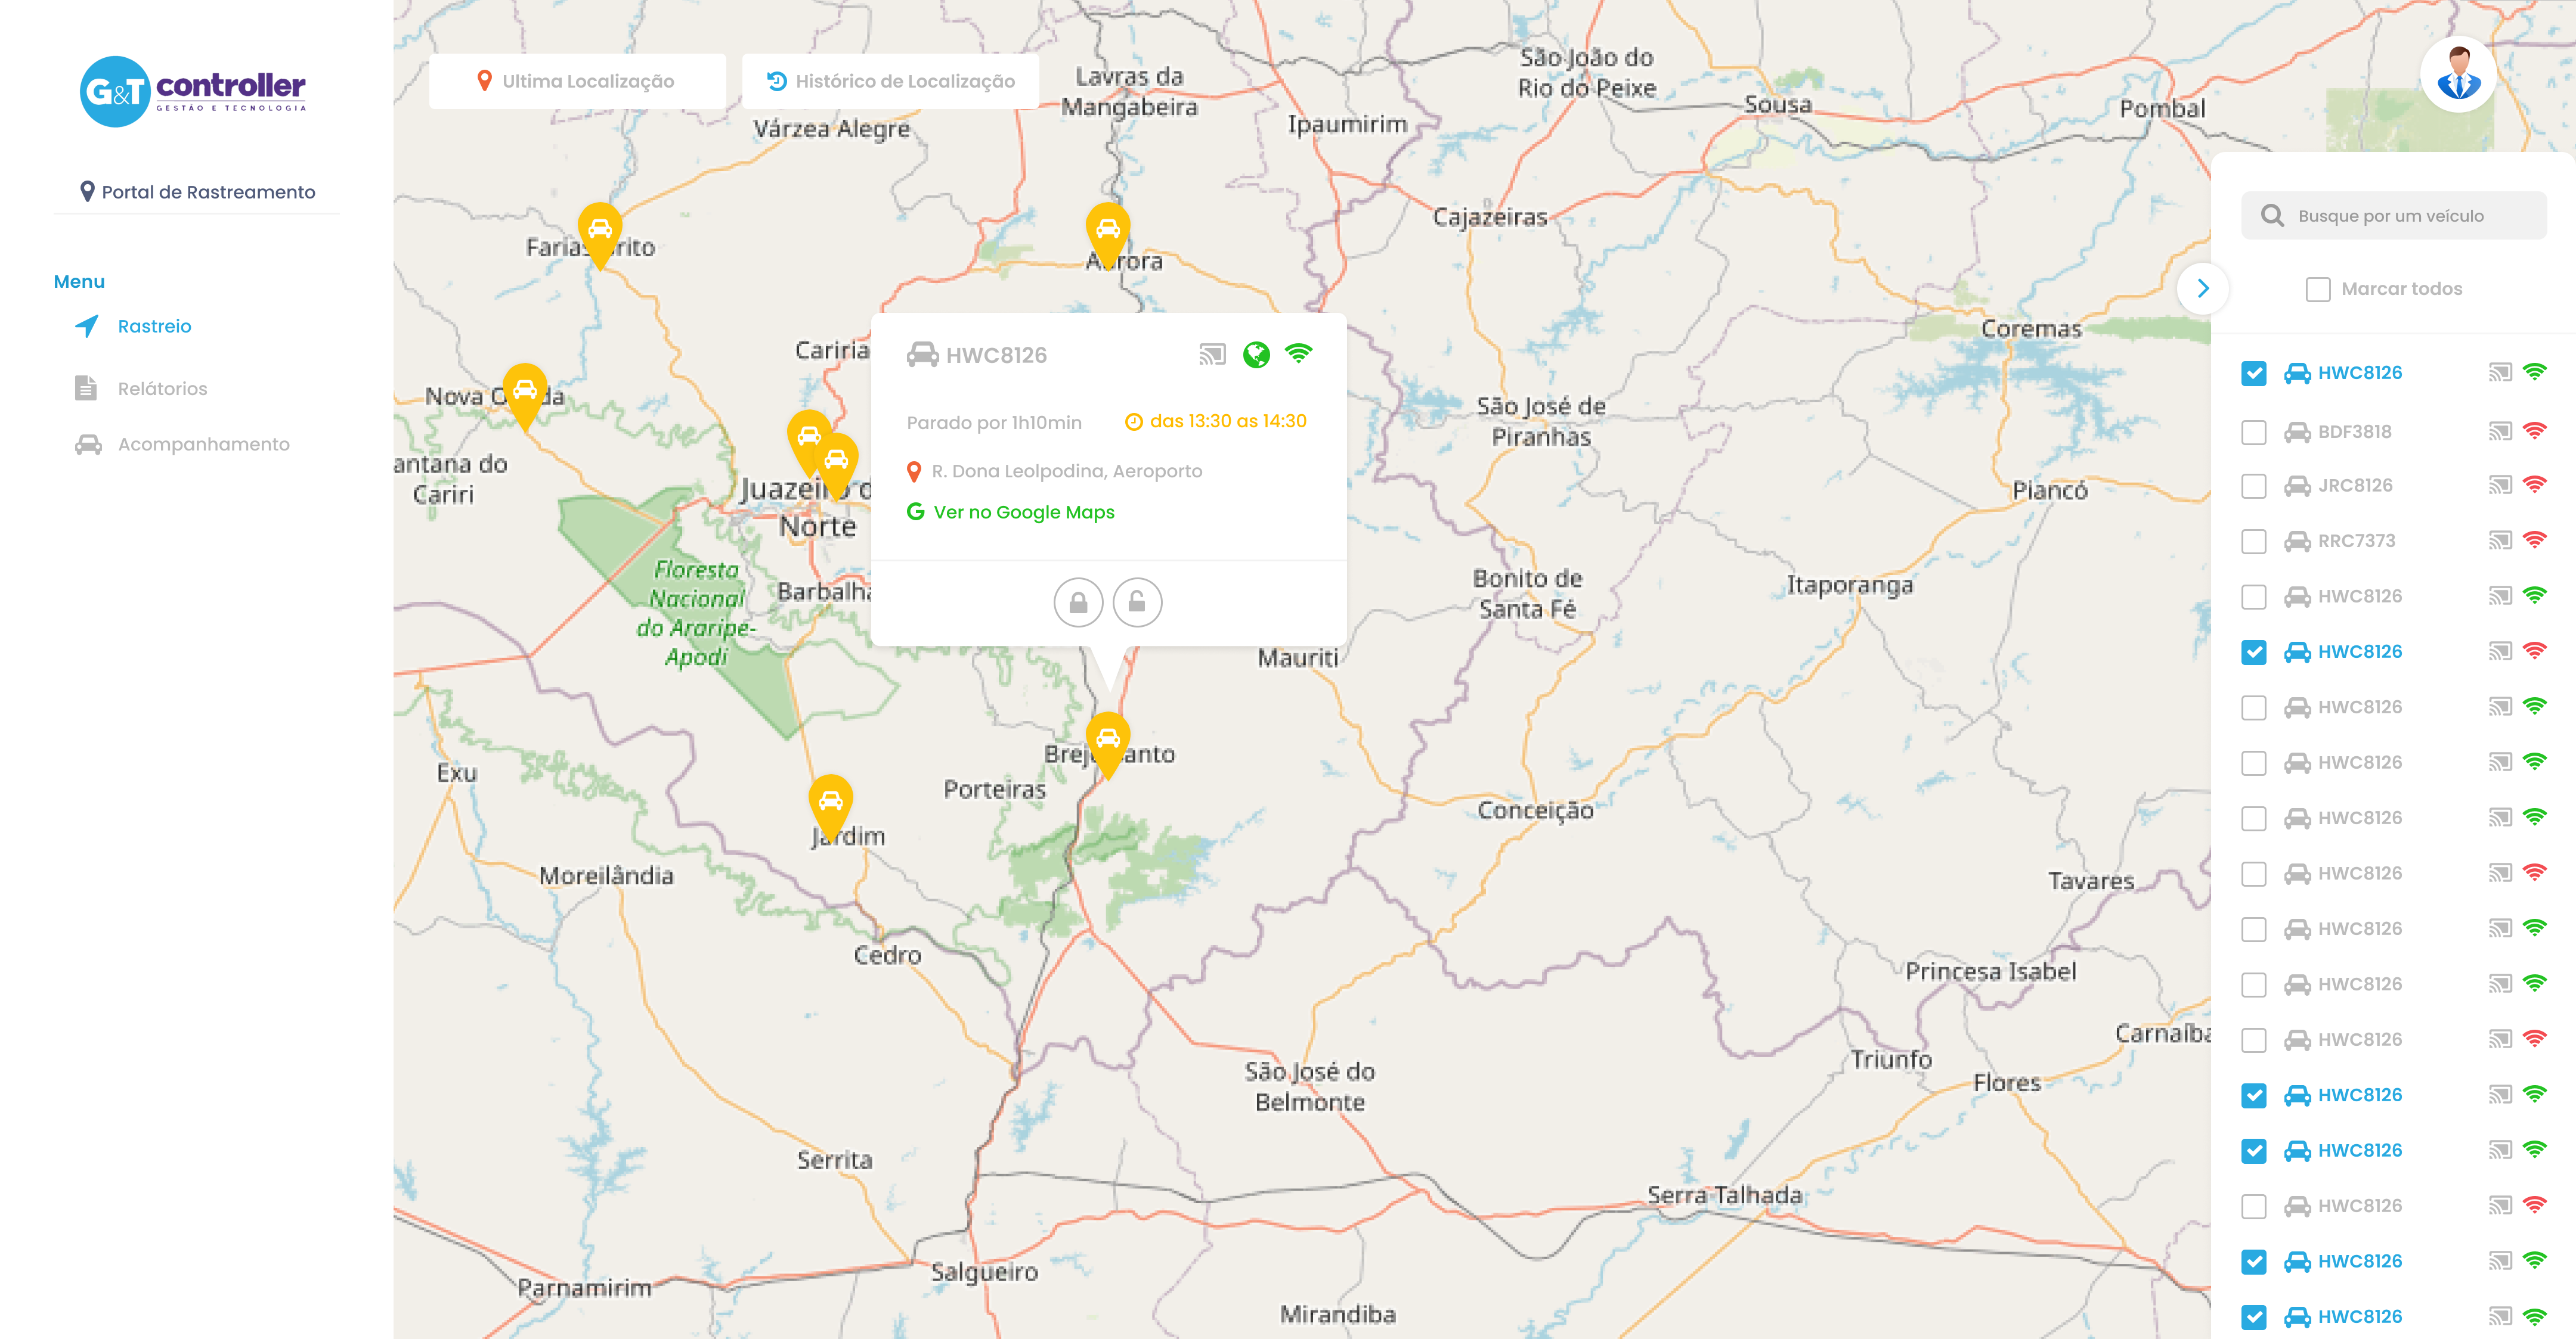Collapse vehicle panel with chevron arrow

coord(2202,289)
